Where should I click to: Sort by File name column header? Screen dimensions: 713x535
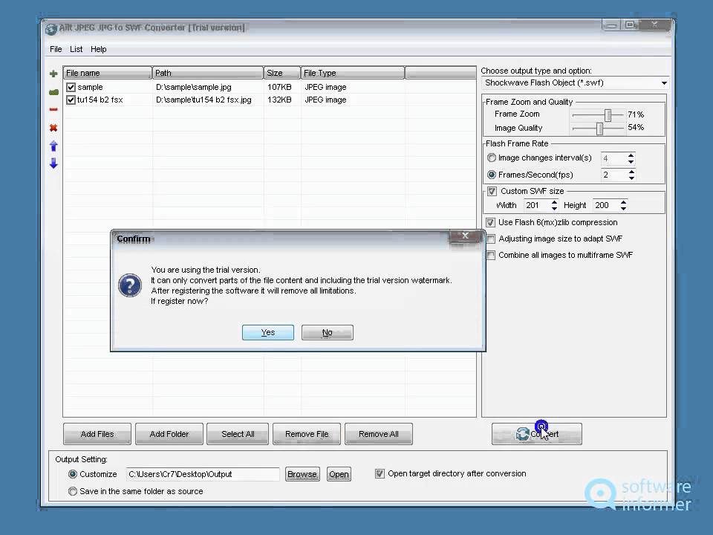click(x=107, y=73)
